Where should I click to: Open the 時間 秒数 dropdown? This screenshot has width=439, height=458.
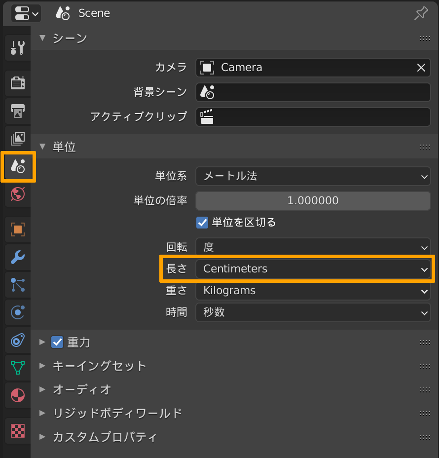pos(313,312)
